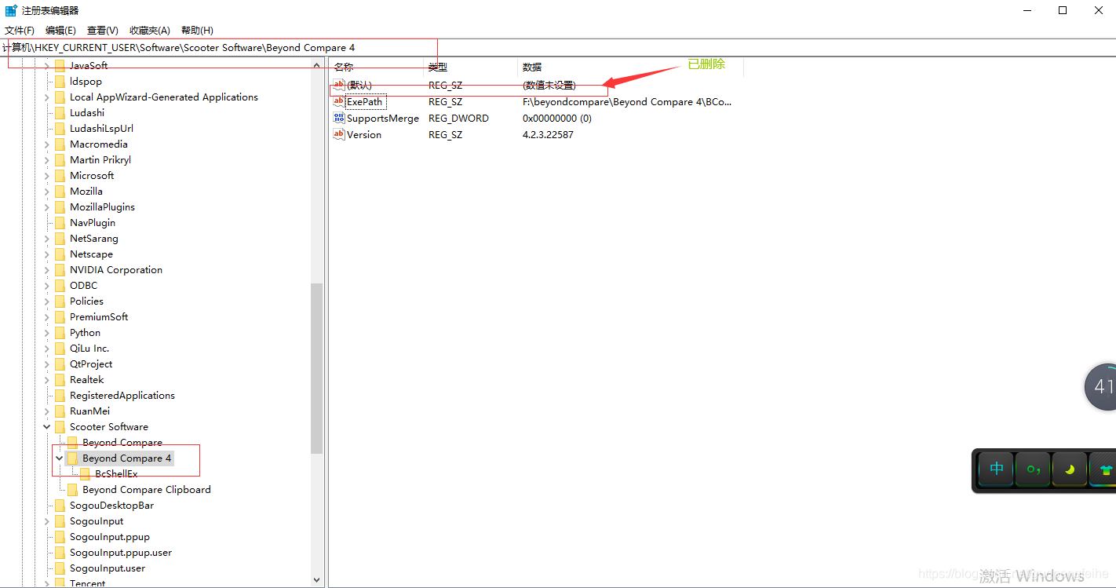Open the 文件(F) menu
1116x588 pixels.
click(20, 31)
